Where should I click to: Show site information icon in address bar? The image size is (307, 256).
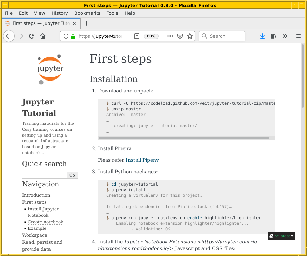66,36
